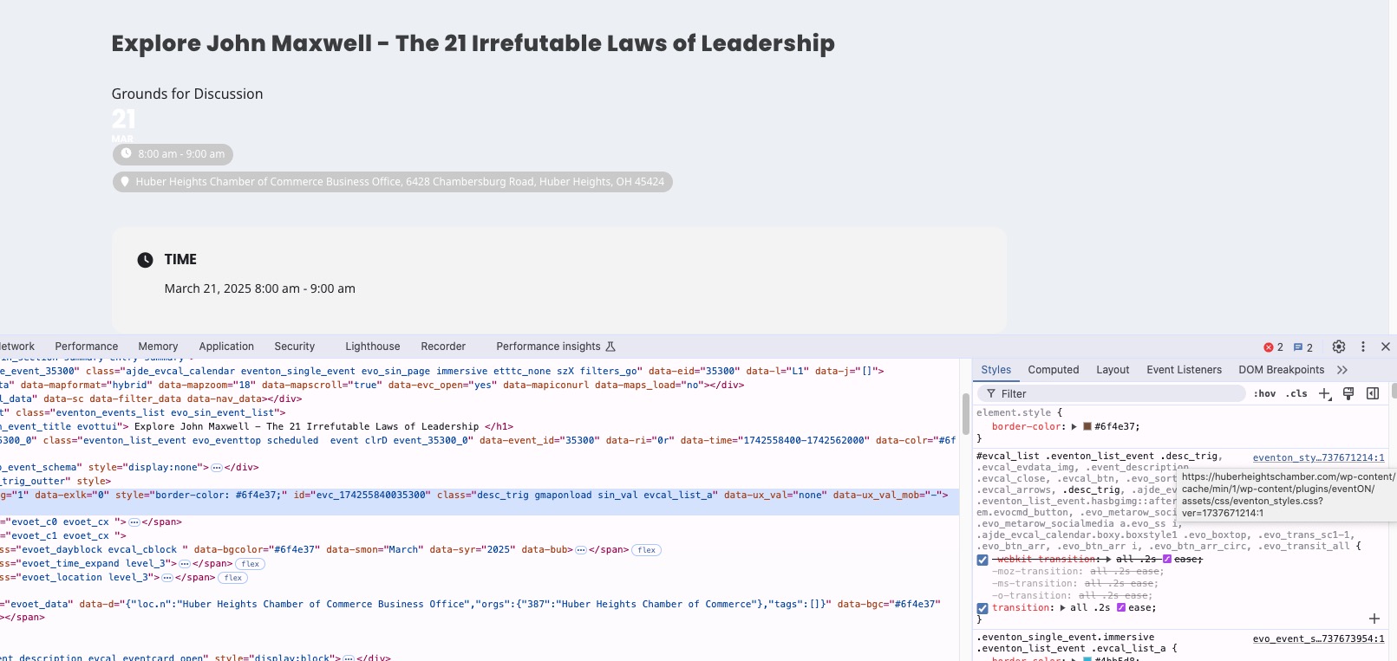Click the event title heading on page
Screen dimensions: 1397x661
tap(473, 43)
